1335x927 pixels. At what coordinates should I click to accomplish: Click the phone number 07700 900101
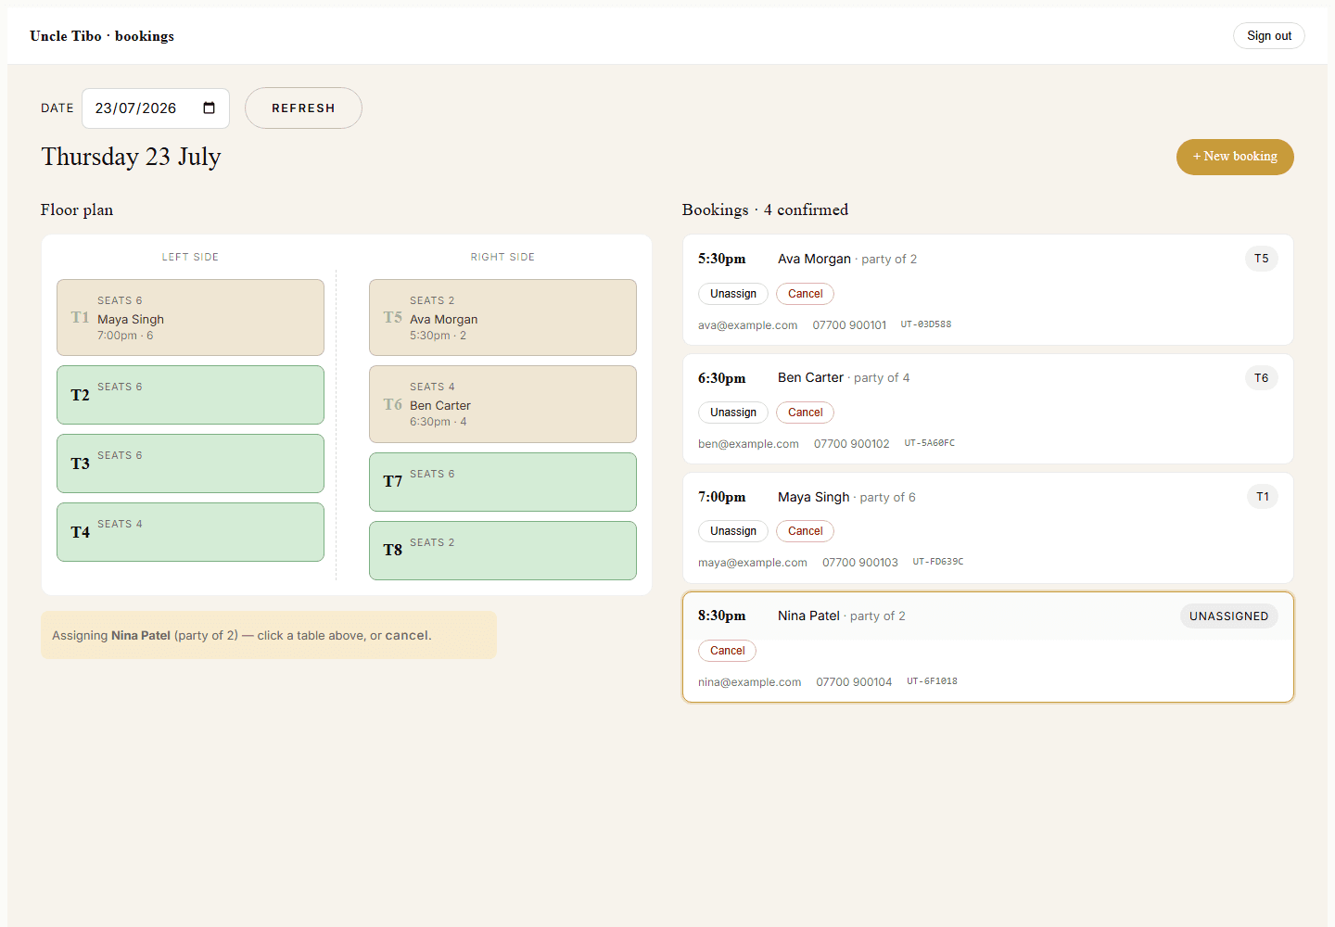(849, 325)
